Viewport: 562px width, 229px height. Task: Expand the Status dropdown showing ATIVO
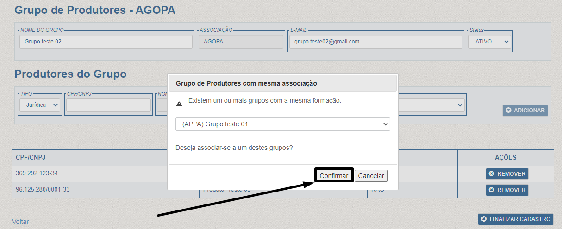(489, 42)
